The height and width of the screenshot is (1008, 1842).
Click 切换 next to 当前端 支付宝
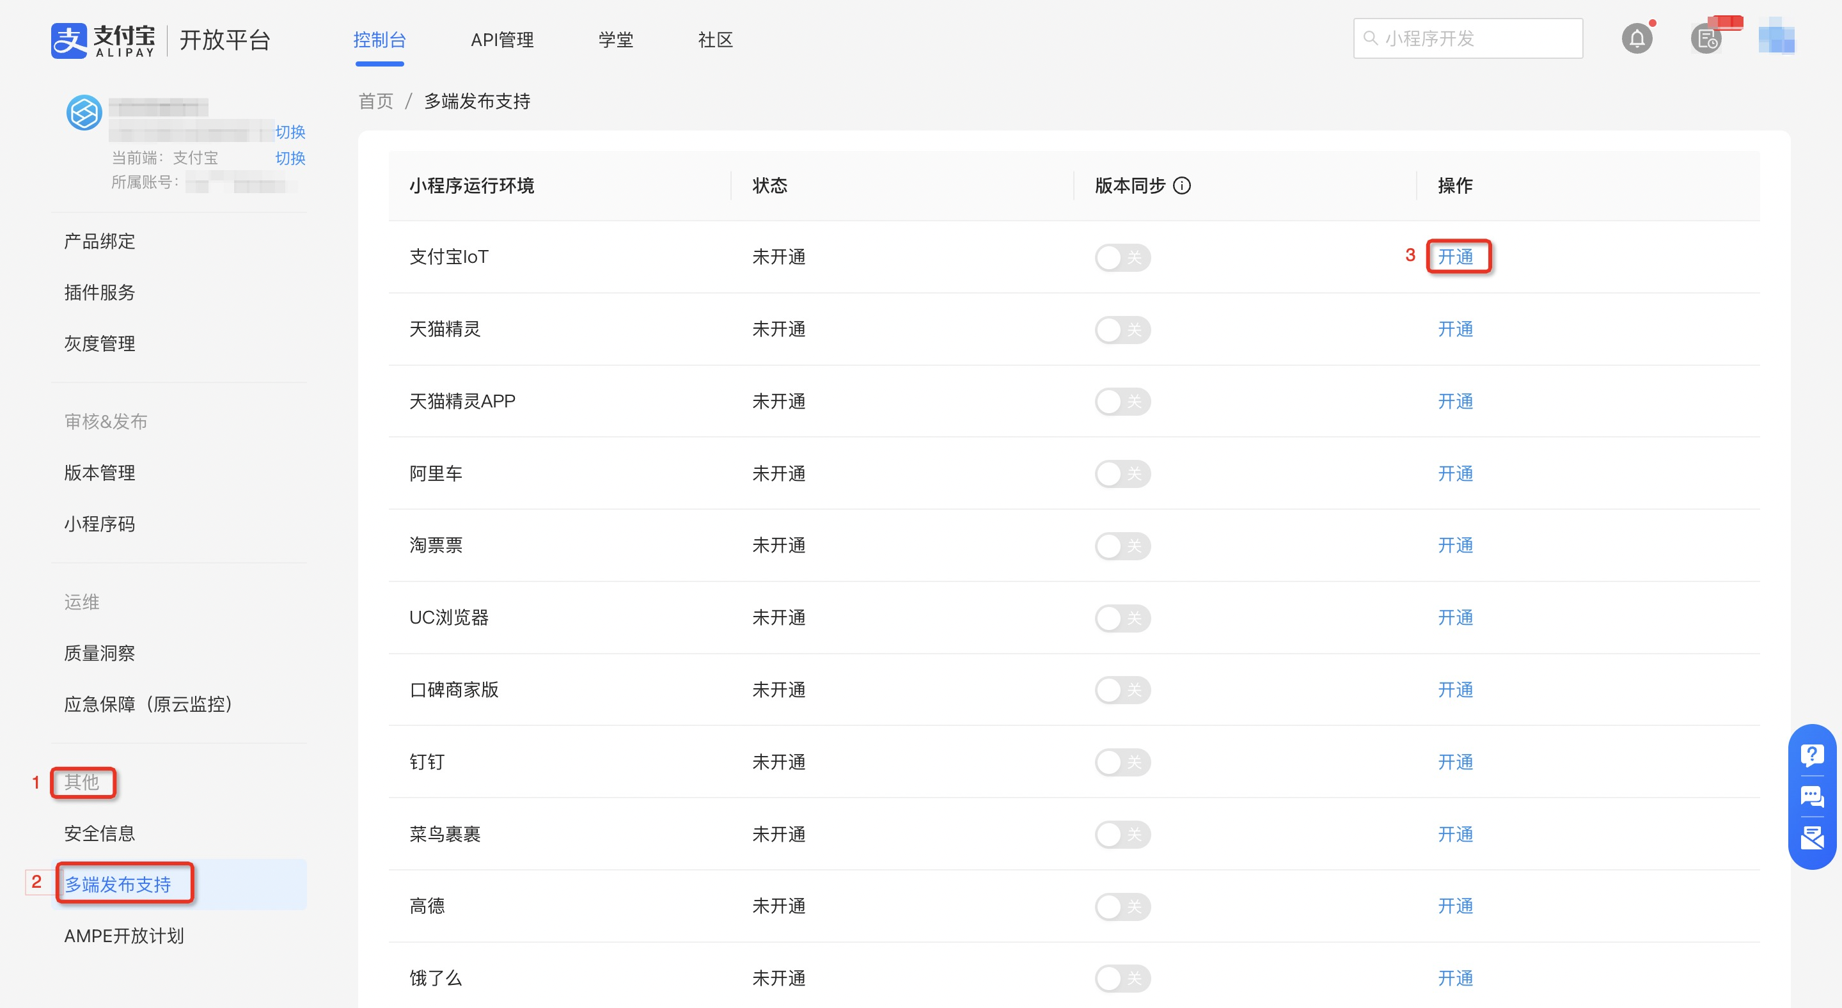290,158
